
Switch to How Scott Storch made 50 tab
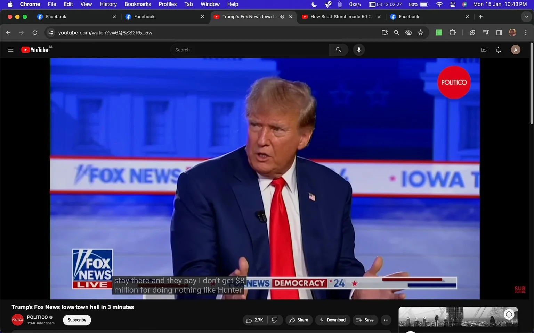point(341,17)
